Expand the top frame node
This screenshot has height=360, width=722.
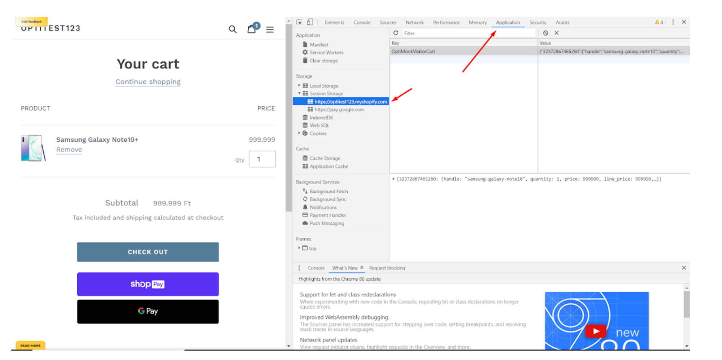click(x=299, y=248)
